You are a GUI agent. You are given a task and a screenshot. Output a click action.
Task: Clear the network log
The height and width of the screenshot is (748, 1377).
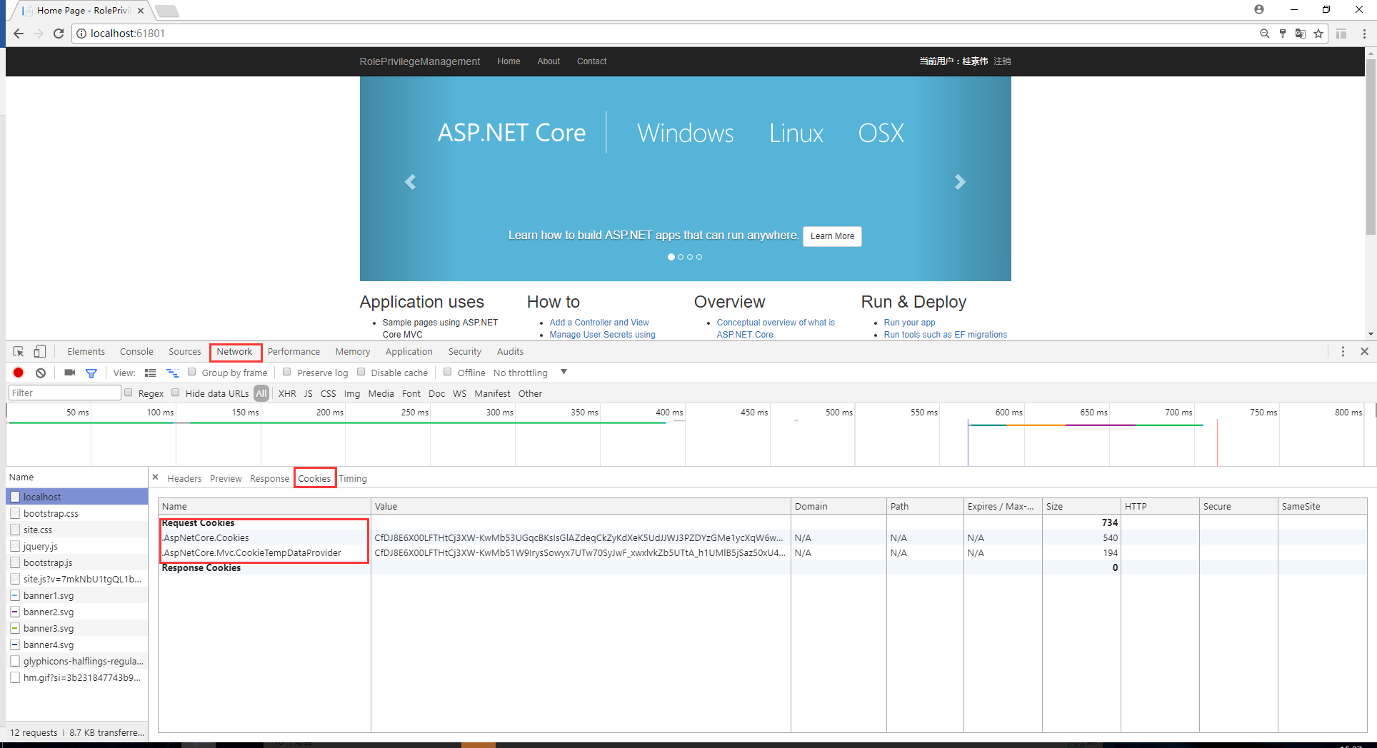click(x=41, y=373)
